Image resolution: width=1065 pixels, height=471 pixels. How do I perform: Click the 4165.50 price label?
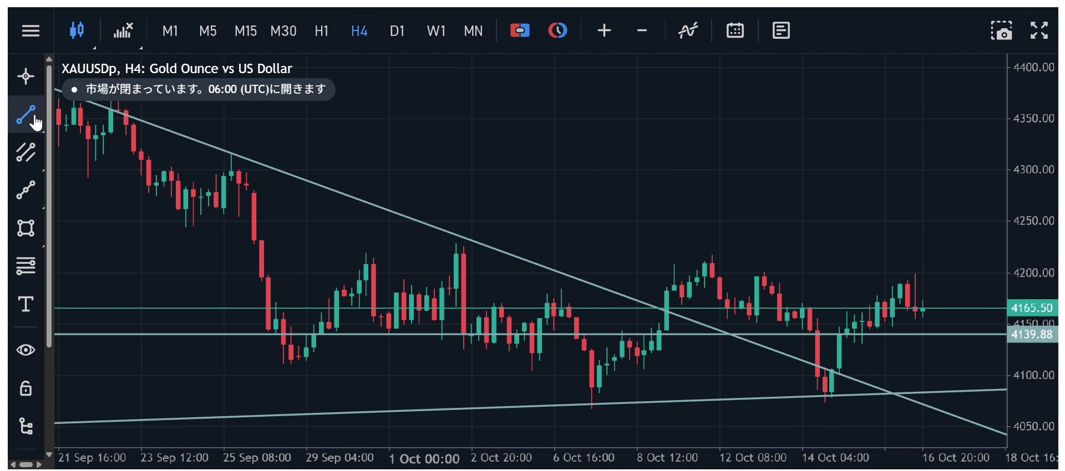1032,308
